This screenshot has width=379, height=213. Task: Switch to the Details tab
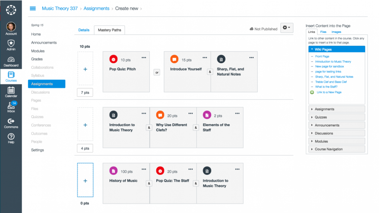click(84, 30)
